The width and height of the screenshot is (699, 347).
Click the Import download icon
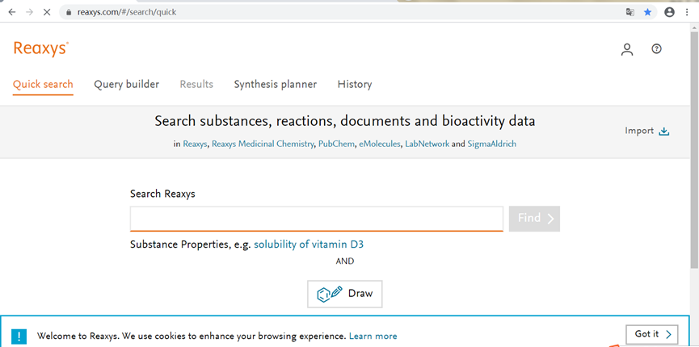[x=664, y=132]
